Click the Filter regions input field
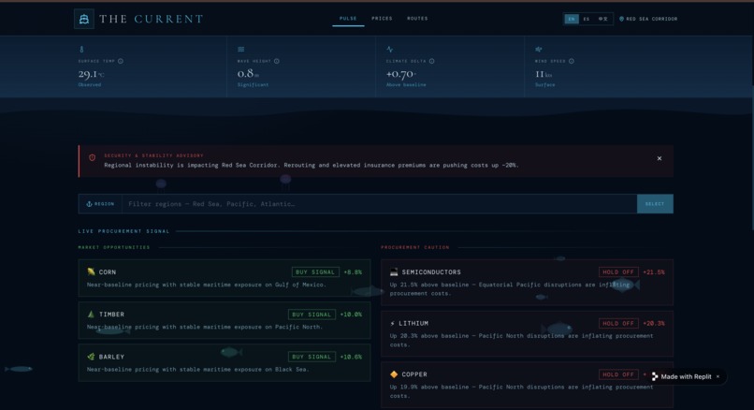This screenshot has width=754, height=410. click(380, 204)
